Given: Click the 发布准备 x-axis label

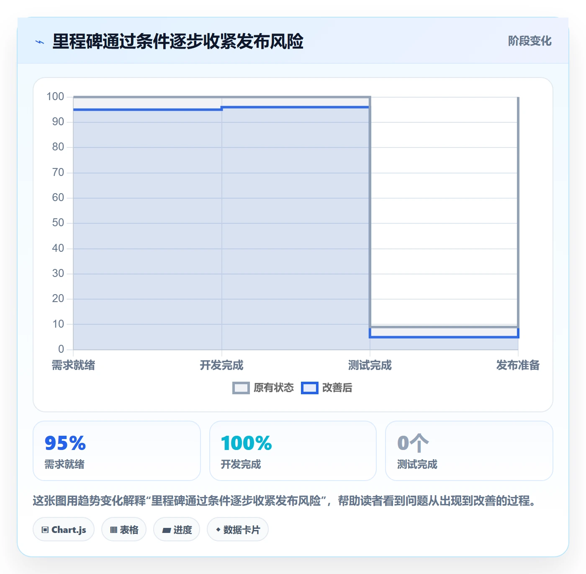Looking at the screenshot, I should point(518,365).
